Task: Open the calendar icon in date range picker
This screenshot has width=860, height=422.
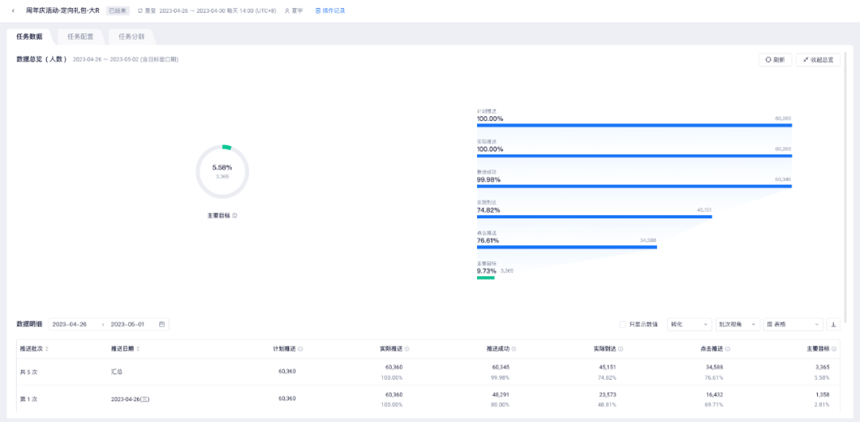Action: pos(162,324)
